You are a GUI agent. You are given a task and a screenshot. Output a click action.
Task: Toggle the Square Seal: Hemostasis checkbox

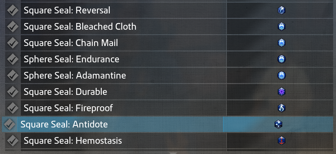point(12,141)
